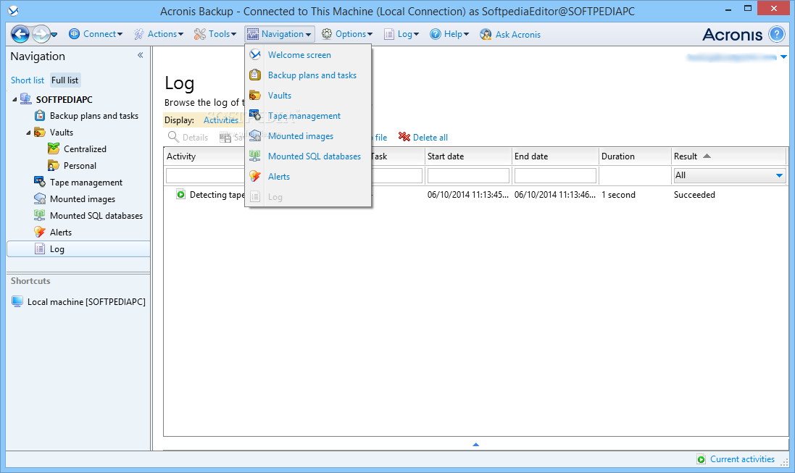Image resolution: width=795 pixels, height=473 pixels.
Task: Open the Actions menu
Action: (159, 34)
